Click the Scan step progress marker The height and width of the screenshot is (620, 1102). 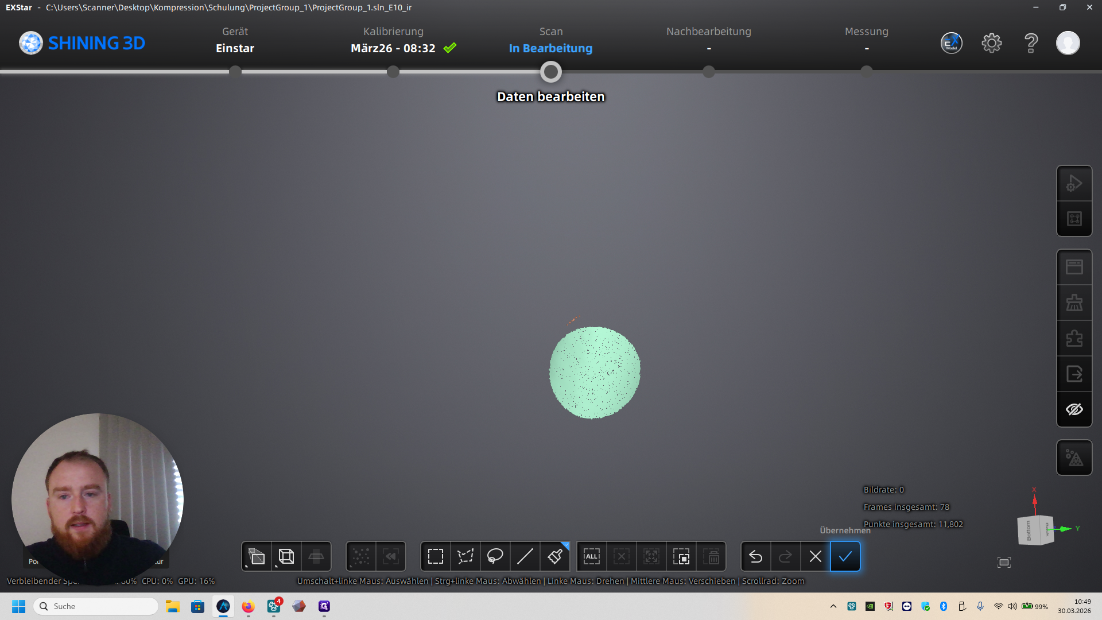click(x=550, y=72)
